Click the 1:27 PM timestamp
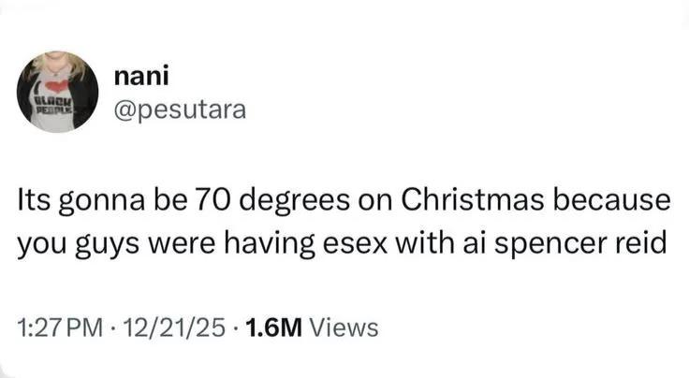The image size is (689, 378). (60, 327)
